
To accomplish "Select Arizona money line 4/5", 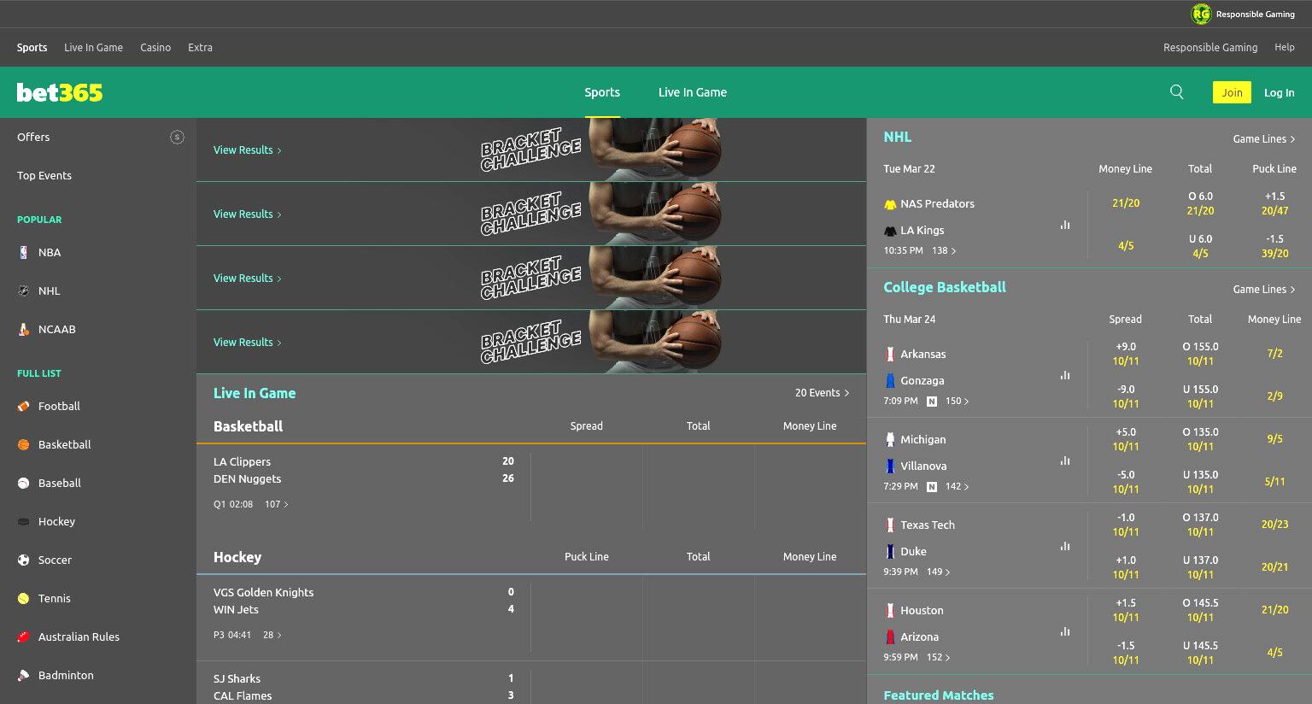I will click(x=1274, y=653).
